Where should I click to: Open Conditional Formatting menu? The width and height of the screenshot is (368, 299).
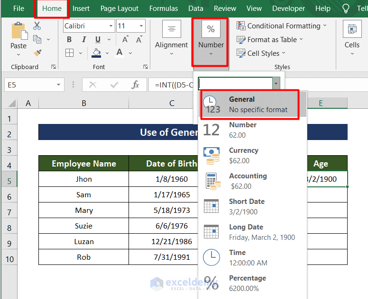pyautogui.click(x=282, y=26)
